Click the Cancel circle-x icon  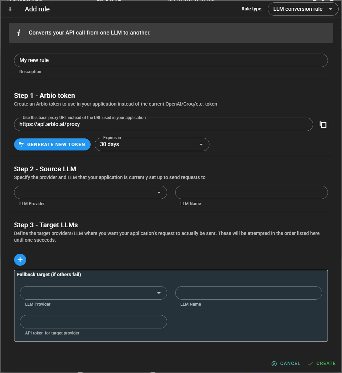pyautogui.click(x=274, y=364)
